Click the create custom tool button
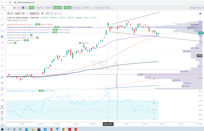The height and width of the screenshot is (131, 204). (2, 124)
